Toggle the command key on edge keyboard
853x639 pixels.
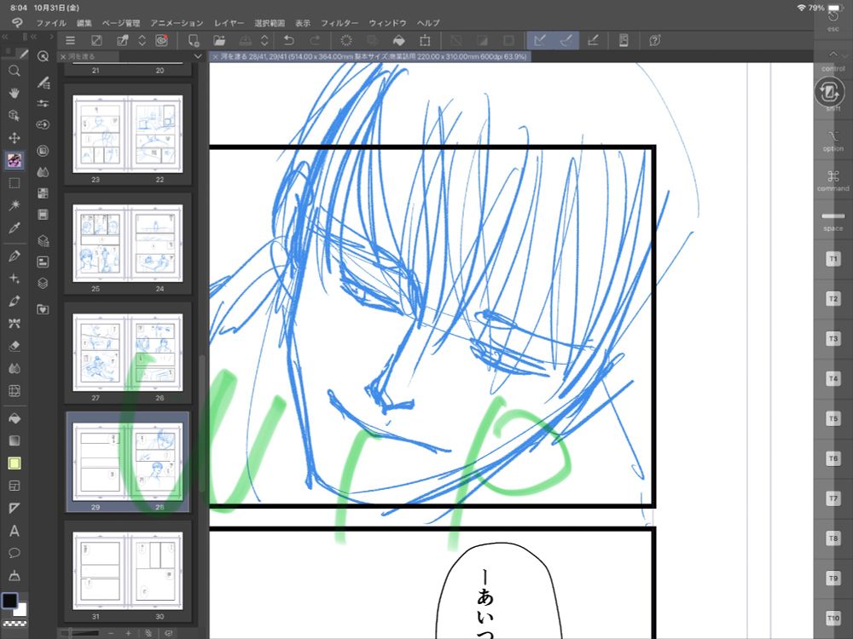tap(833, 181)
